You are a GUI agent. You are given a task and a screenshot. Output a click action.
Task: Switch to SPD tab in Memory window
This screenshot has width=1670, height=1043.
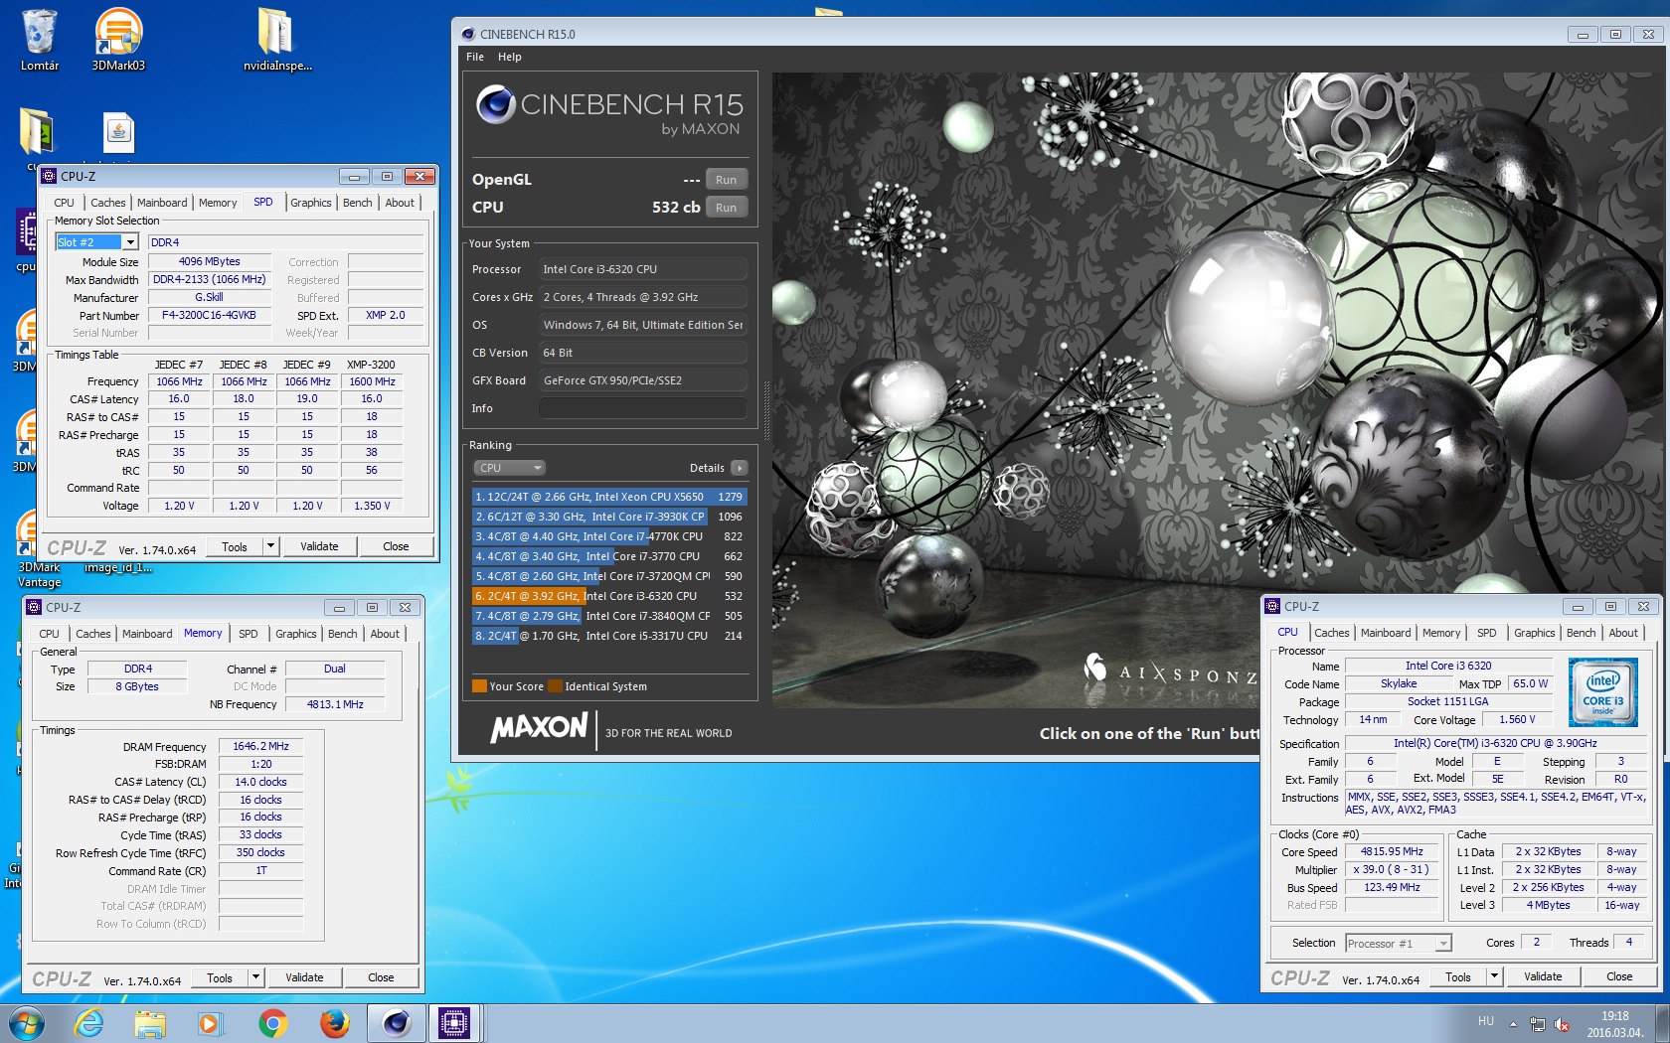pyautogui.click(x=249, y=634)
